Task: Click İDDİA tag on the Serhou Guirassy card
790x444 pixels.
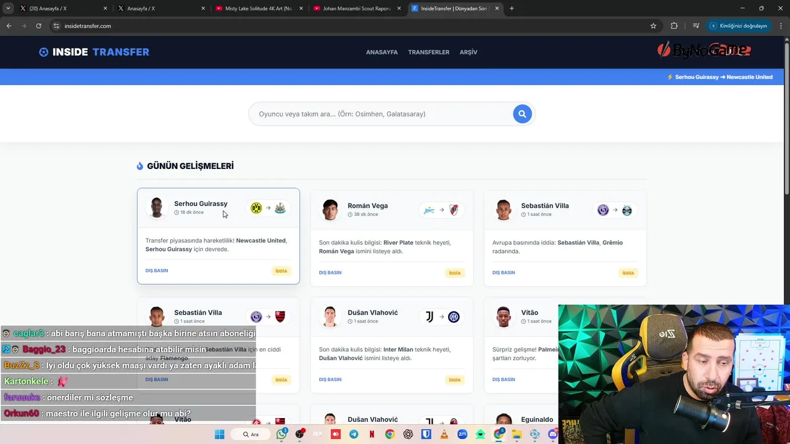Action: click(281, 271)
